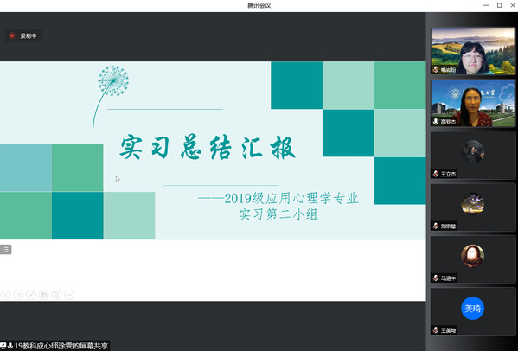
Task: Click the microphone icon for 高亚杰
Action: pos(436,122)
